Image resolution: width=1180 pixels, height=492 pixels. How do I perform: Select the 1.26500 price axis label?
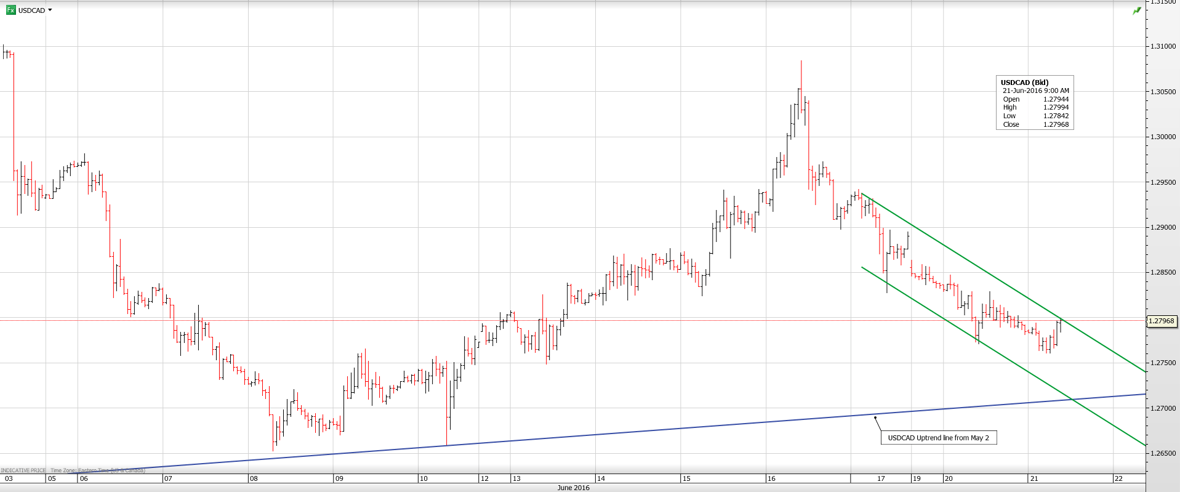(1163, 453)
